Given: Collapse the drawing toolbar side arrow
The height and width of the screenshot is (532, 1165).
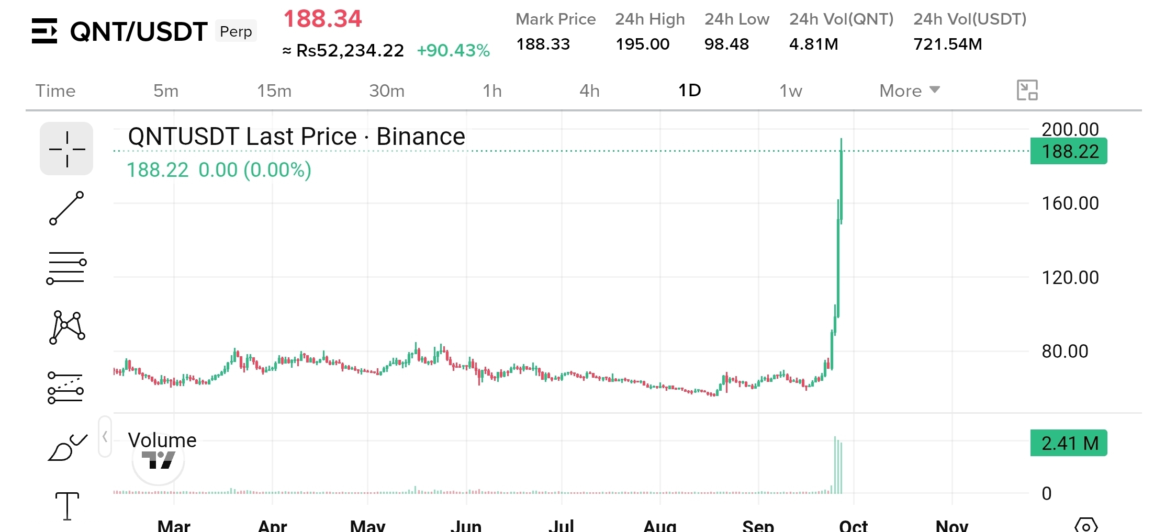Looking at the screenshot, I should click(x=105, y=437).
